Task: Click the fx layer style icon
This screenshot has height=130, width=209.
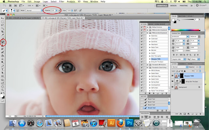Action: click(x=181, y=114)
